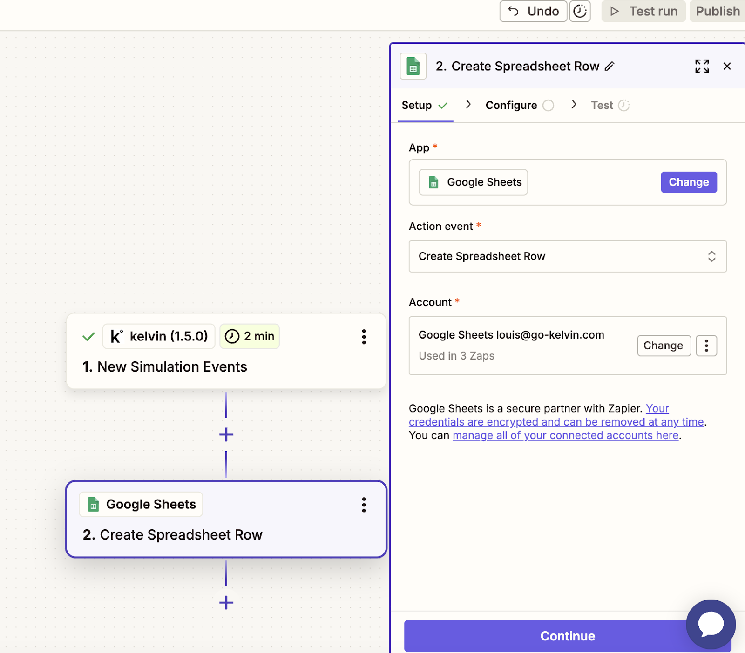Change the selected app
Viewport: 745px width, 653px height.
689,182
